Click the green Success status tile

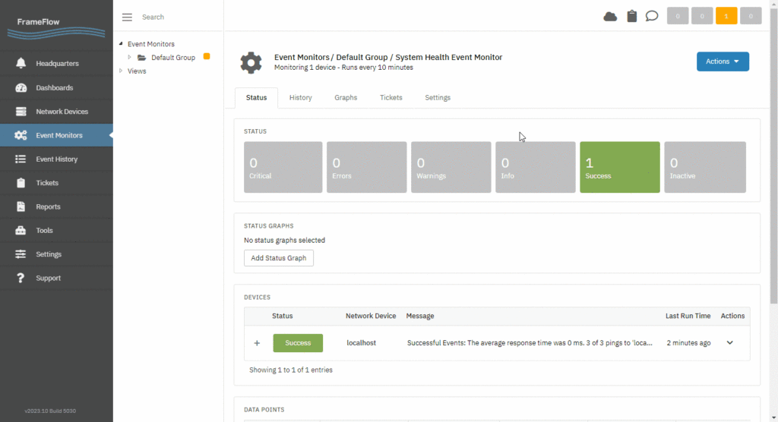coord(620,167)
